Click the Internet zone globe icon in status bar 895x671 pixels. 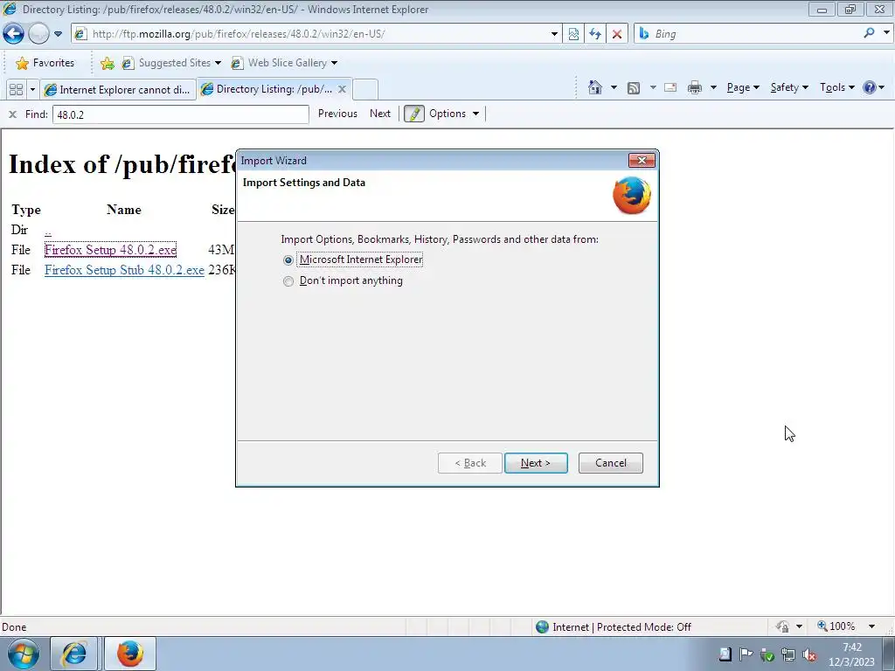click(x=542, y=627)
